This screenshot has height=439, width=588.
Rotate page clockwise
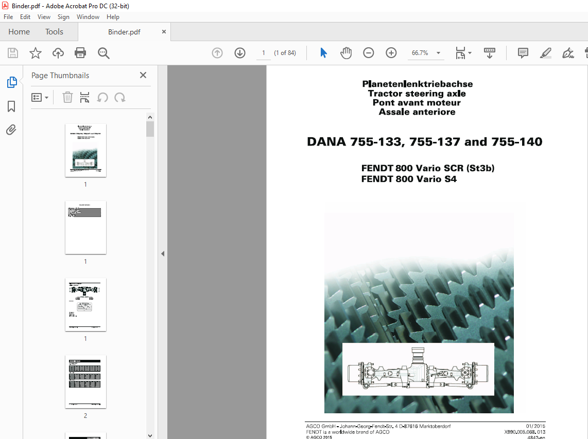(x=120, y=98)
